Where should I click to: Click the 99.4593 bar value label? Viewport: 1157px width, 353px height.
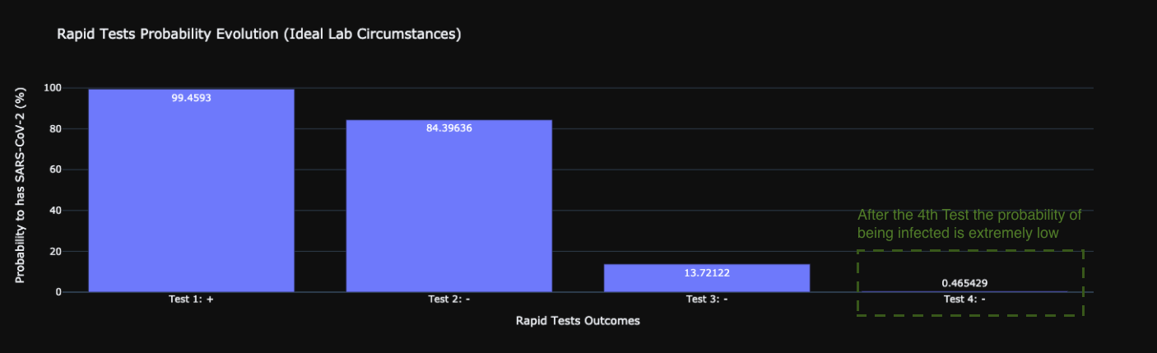tap(191, 98)
